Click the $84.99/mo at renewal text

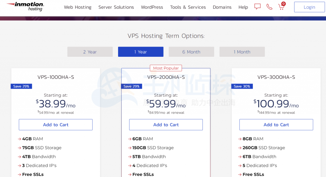click(166, 113)
